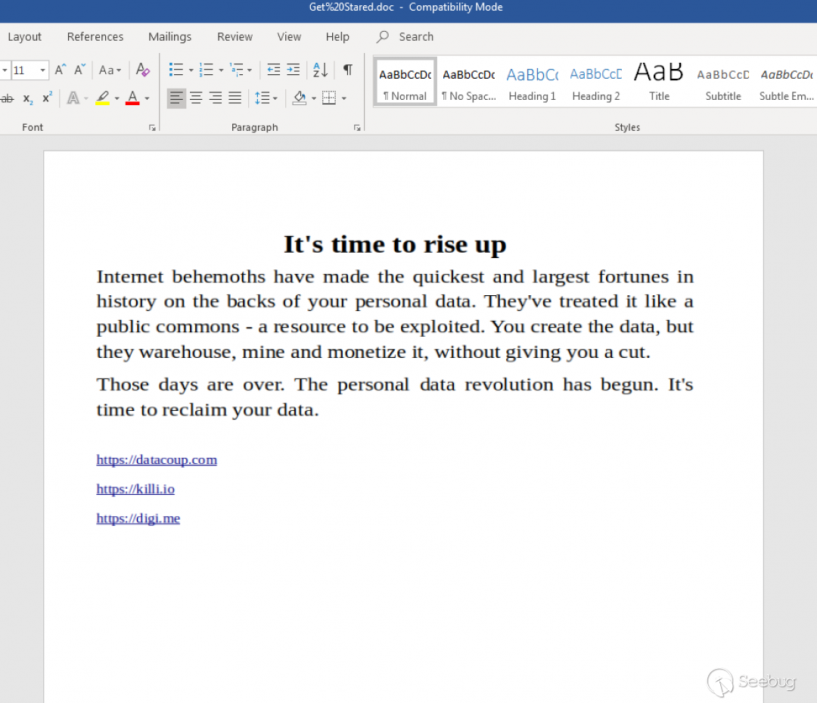Justify the paragraph text
Viewport: 817px width, 703px height.
[x=235, y=98]
